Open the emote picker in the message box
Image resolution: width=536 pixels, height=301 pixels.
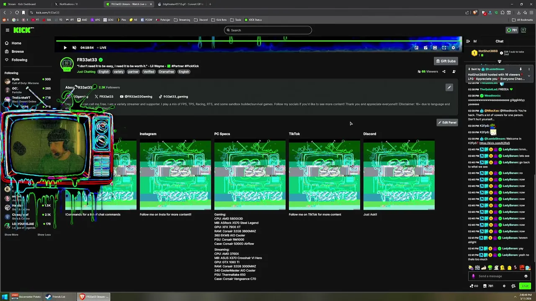click(x=526, y=276)
